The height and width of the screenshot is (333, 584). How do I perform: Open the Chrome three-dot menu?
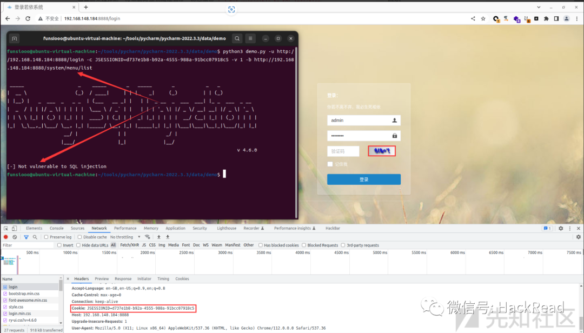(x=577, y=18)
